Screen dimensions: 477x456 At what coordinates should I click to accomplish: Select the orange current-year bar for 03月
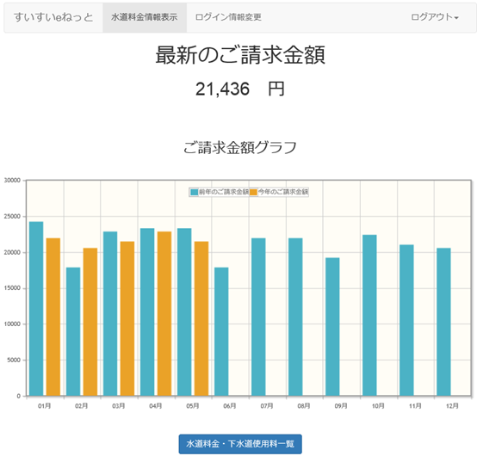pyautogui.click(x=127, y=318)
